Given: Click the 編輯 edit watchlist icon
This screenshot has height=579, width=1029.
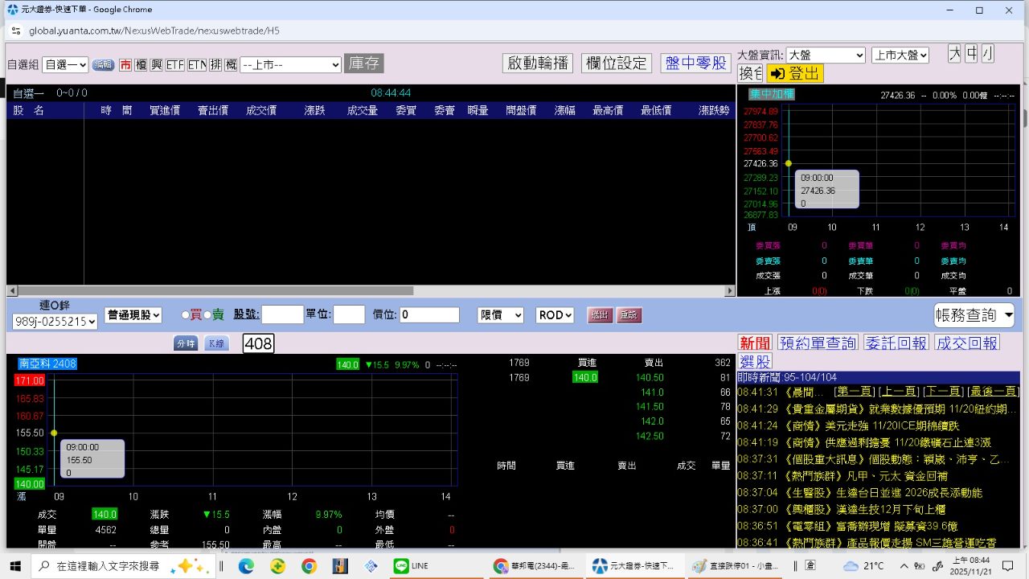Looking at the screenshot, I should pos(103,65).
